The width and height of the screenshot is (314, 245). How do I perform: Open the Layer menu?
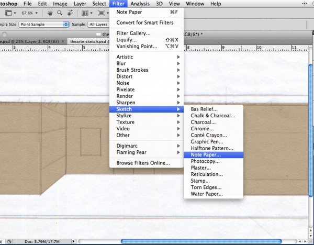tap(80, 4)
